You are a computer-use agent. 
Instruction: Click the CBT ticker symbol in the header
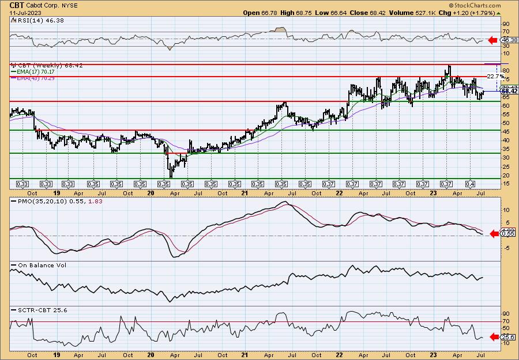click(17, 5)
